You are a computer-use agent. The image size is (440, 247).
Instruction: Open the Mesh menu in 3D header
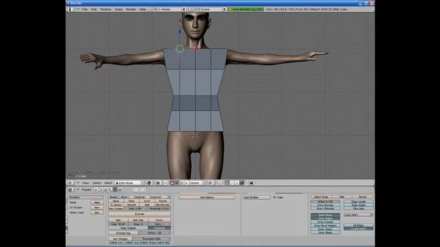(109, 183)
